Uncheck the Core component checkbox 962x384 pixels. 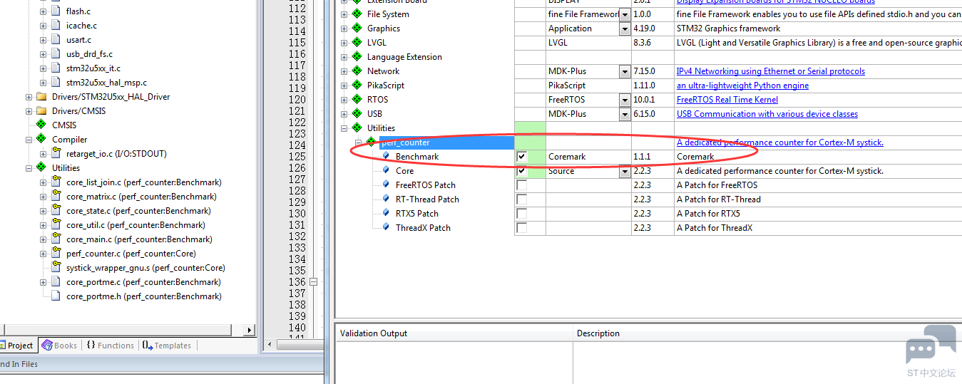[x=521, y=170]
